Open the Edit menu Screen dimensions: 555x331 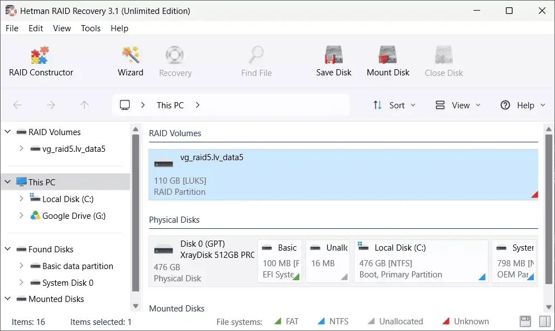(36, 28)
